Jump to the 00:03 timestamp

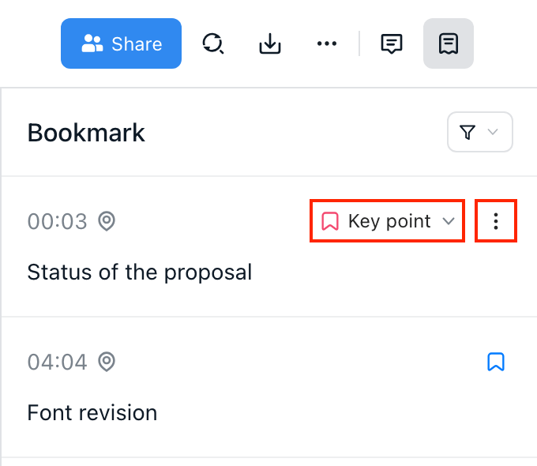(57, 221)
